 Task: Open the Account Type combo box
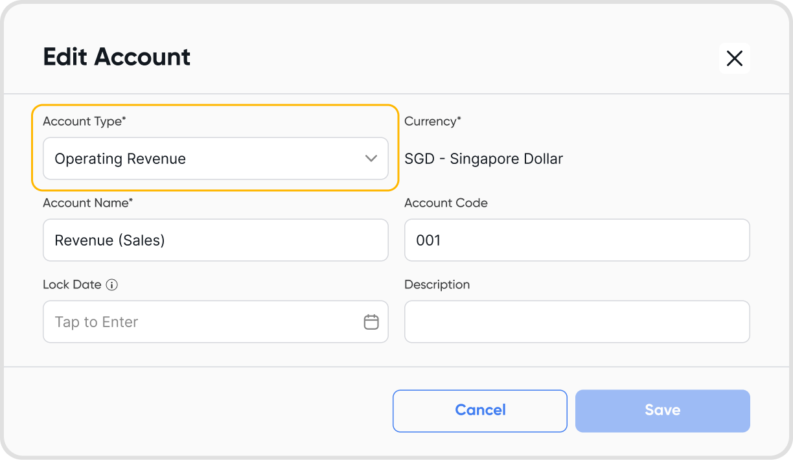pos(215,159)
